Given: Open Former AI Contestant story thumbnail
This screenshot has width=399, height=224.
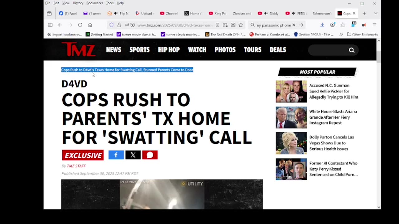Looking at the screenshot, I should coord(291,169).
